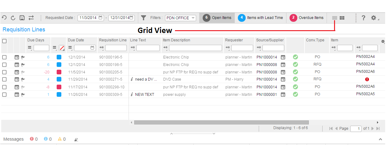Click the Item Description filter field
Viewport: 387px width, 145px height.
pos(195,48)
